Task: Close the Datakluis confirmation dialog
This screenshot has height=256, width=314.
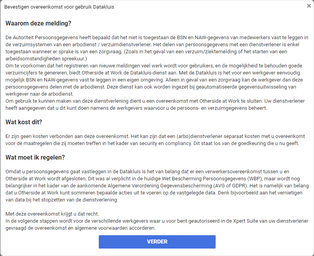Action: click(309, 6)
